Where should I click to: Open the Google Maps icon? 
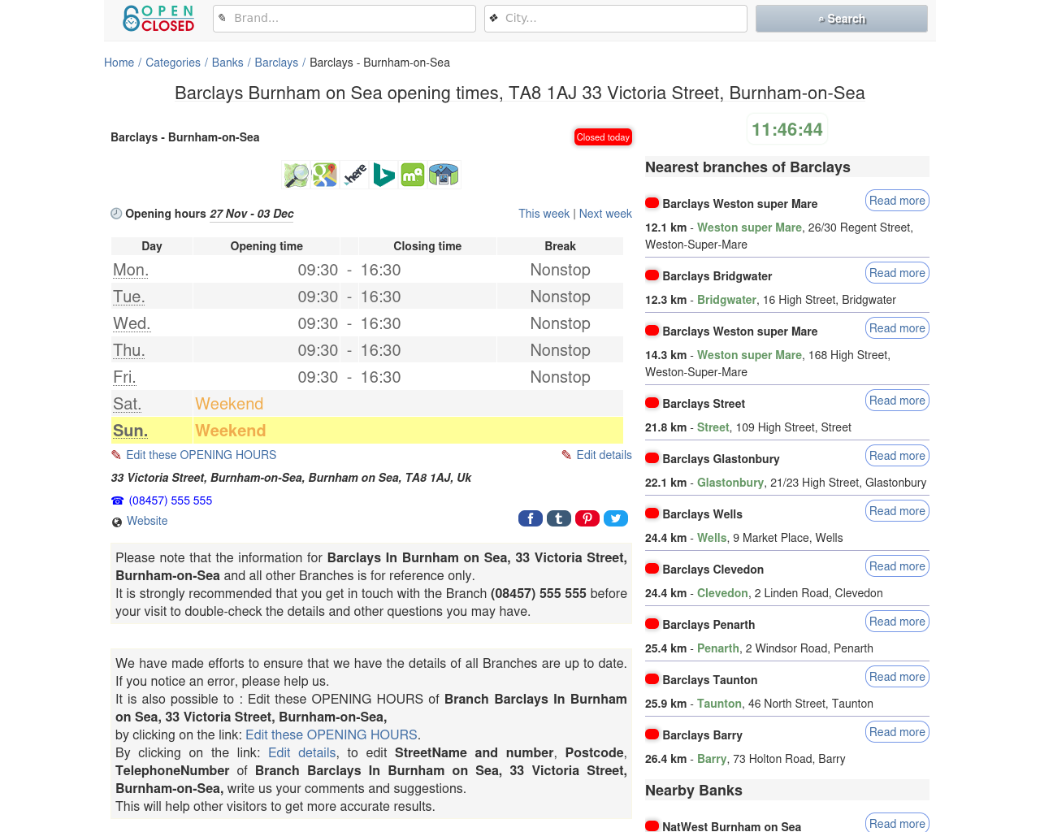pos(325,175)
